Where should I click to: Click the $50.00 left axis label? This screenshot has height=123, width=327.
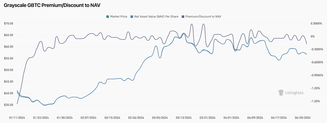click(x=9, y=70)
